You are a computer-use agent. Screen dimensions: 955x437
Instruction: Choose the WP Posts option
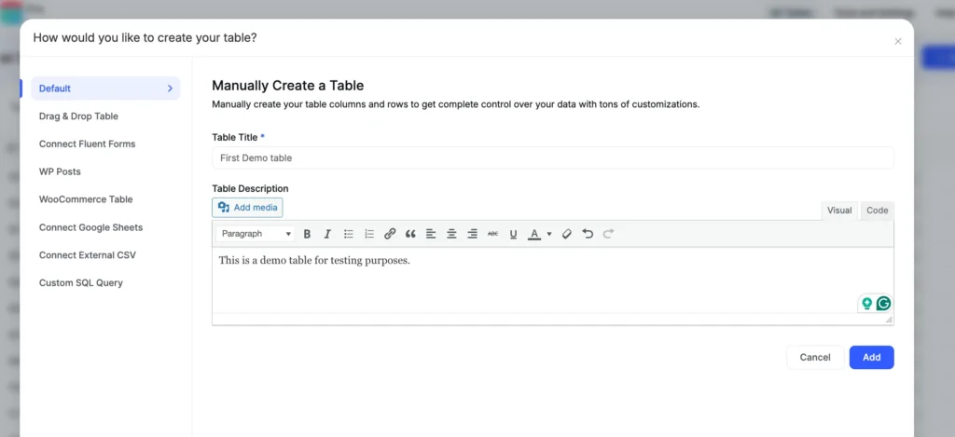(x=60, y=171)
